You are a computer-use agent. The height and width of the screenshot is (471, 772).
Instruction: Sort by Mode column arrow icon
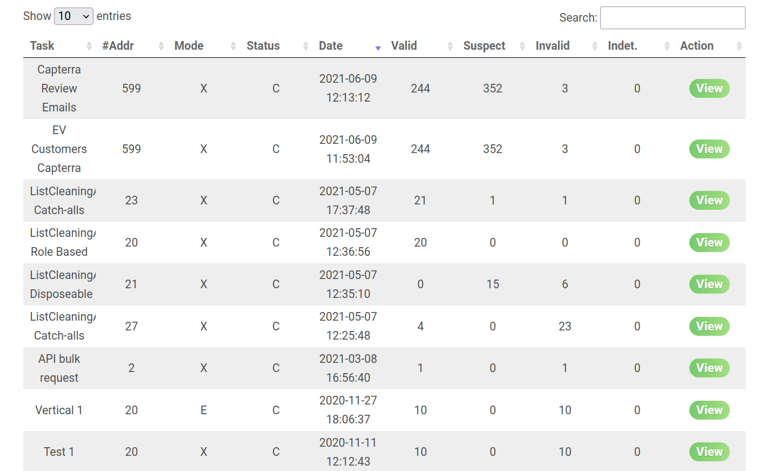[233, 47]
